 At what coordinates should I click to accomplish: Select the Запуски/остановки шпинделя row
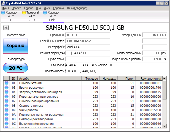click(83, 92)
